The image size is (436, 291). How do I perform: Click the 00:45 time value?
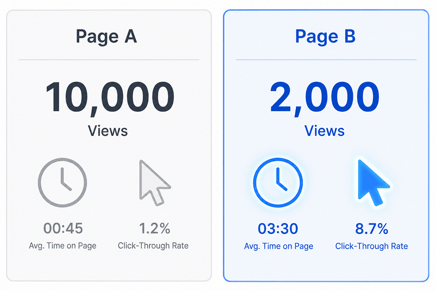63,228
